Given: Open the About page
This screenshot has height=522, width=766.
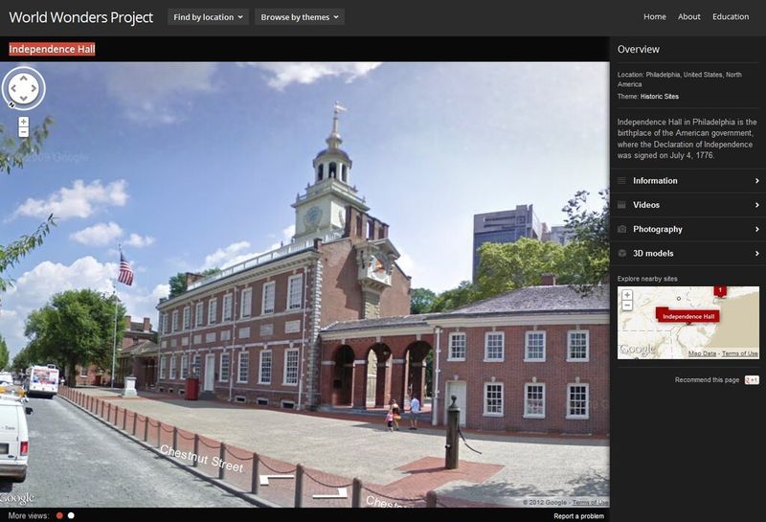Looking at the screenshot, I should click(x=688, y=16).
